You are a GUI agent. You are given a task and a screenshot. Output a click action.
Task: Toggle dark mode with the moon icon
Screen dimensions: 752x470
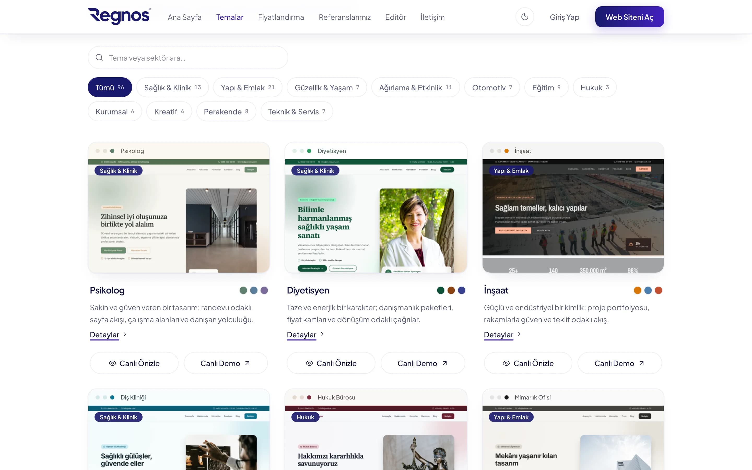[525, 17]
